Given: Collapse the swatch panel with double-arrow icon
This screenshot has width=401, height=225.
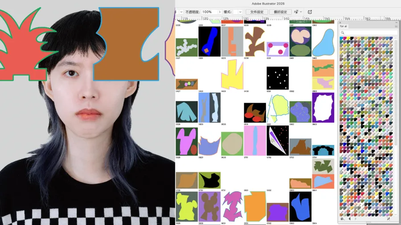Looking at the screenshot, I should coord(397,23).
